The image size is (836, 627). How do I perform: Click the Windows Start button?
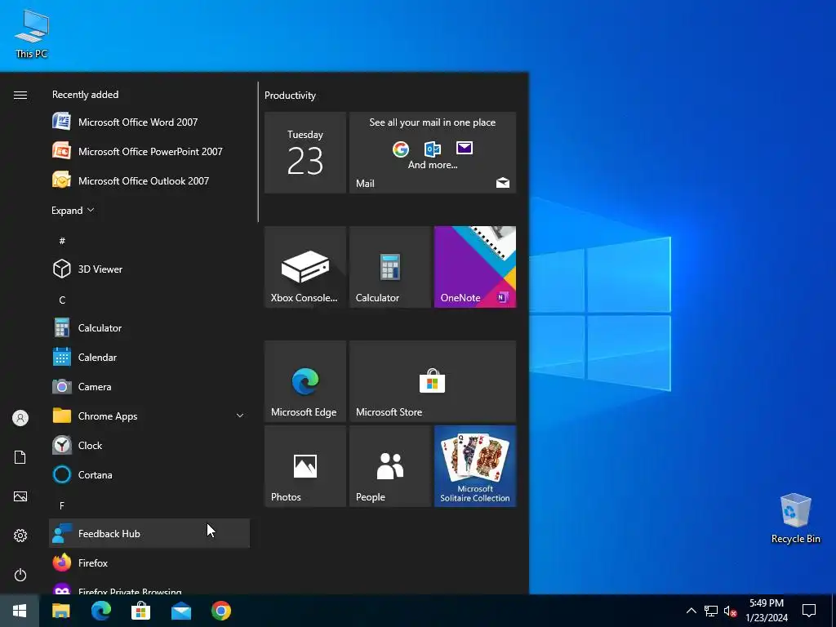(20, 611)
